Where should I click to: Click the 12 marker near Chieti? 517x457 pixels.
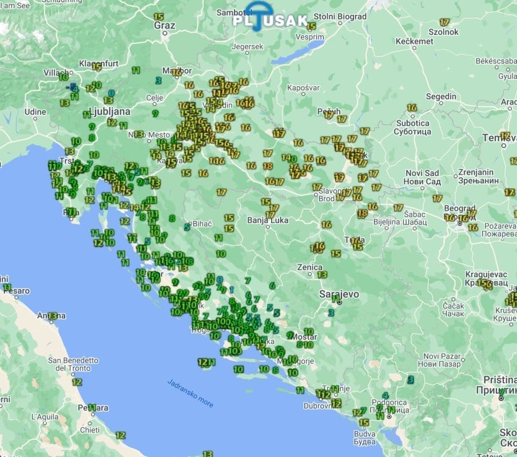120,435
